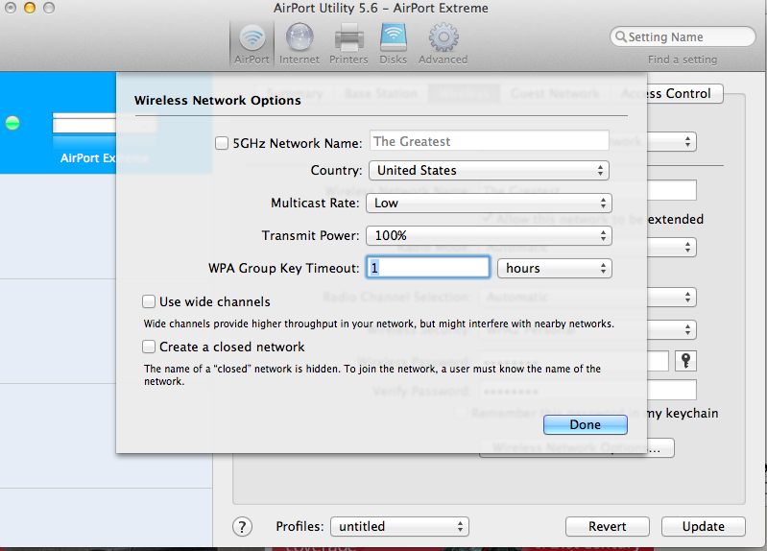Click the help question mark button

point(242,527)
